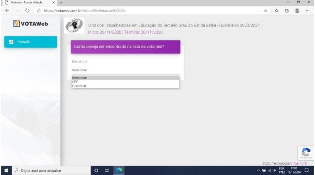
Task: Click the user profile avatar icon
Action: click(298, 11)
